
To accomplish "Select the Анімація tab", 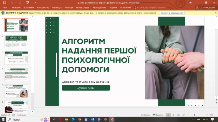I will (69, 7).
